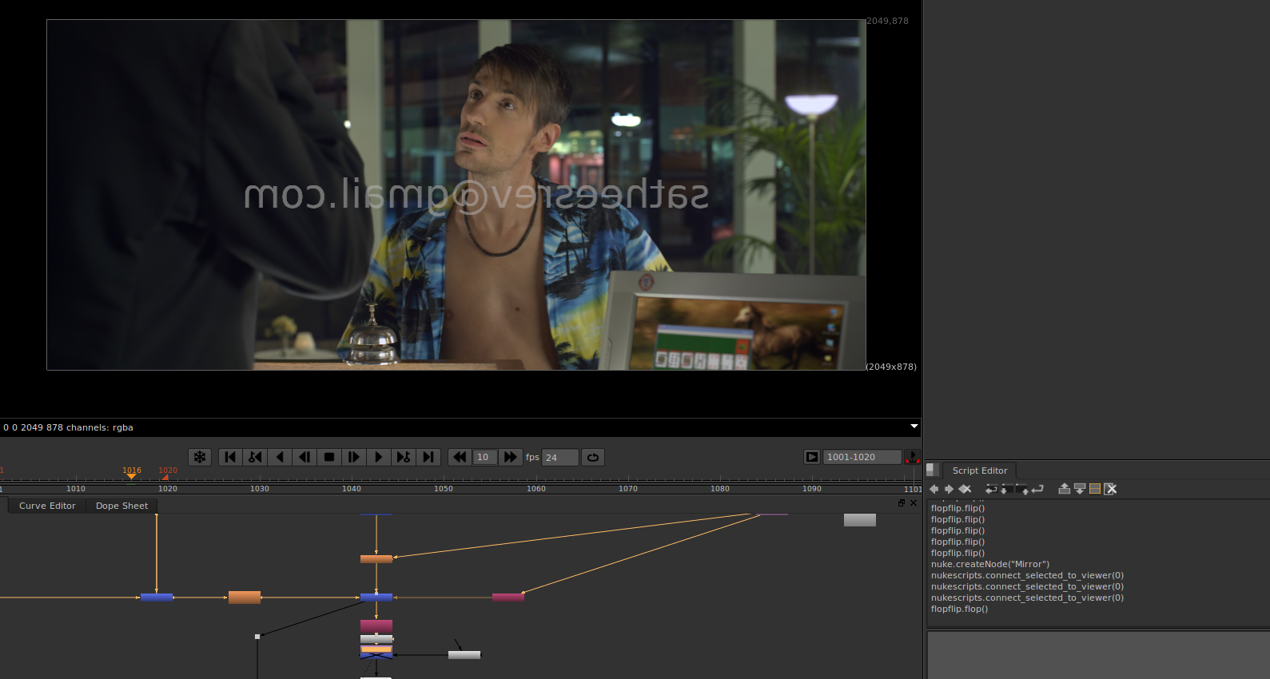This screenshot has width=1270, height=679.
Task: Click the viewer image of the man
Action: point(456,195)
